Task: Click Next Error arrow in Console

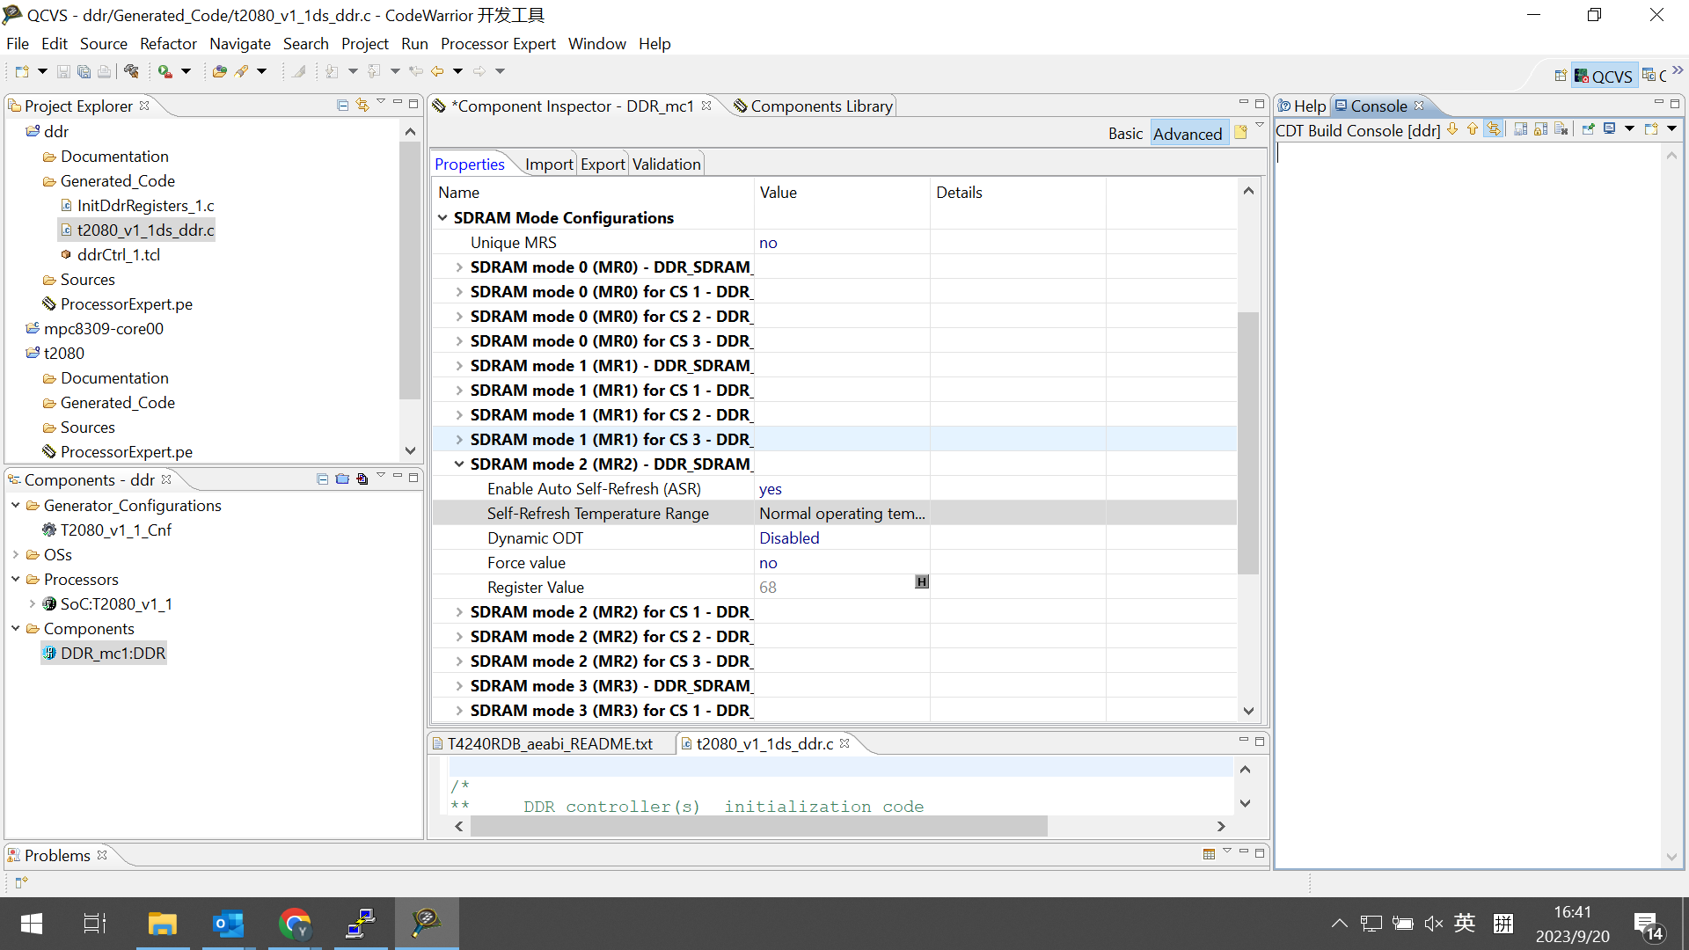Action: [1452, 129]
